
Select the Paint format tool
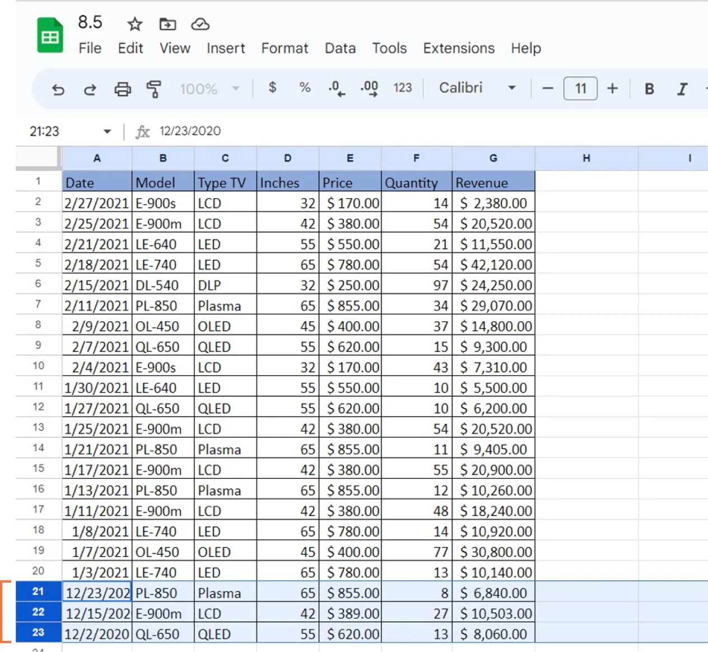tap(154, 88)
